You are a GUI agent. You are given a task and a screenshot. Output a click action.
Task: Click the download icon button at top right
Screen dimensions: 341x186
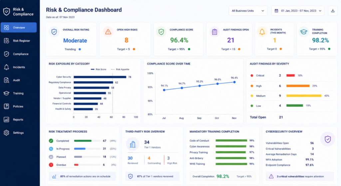click(x=333, y=11)
